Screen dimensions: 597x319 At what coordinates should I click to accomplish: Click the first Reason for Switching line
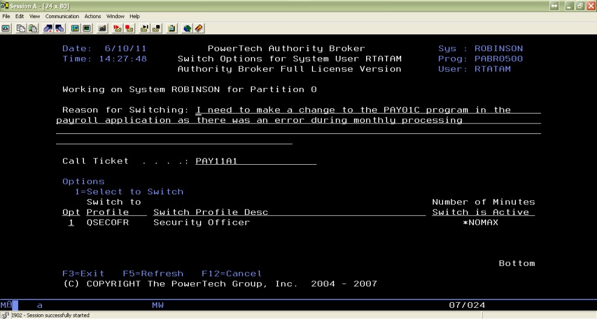(368, 110)
